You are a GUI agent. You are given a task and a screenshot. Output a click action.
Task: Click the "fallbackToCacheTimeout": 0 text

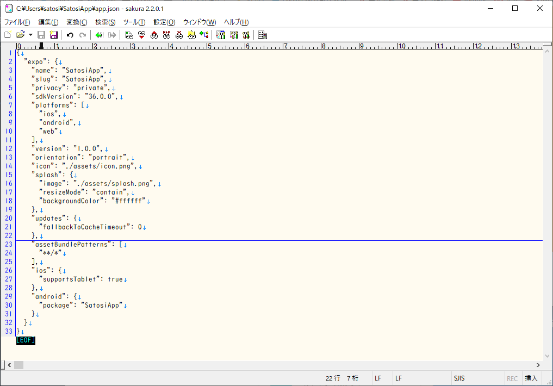pyautogui.click(x=90, y=227)
